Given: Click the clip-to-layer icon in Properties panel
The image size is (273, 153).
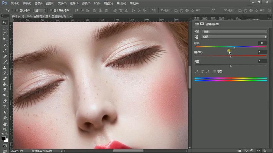Looking at the screenshot, I should 239,151.
